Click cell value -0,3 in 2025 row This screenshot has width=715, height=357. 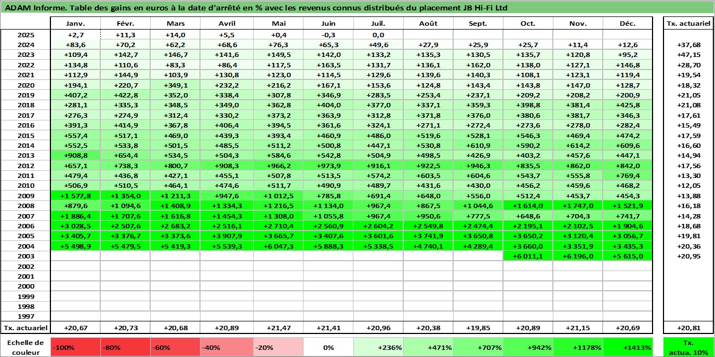point(328,34)
